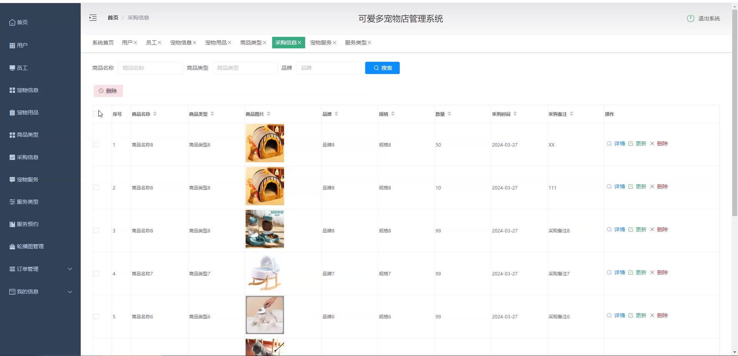Sort table by 商品类型 column

click(212, 114)
